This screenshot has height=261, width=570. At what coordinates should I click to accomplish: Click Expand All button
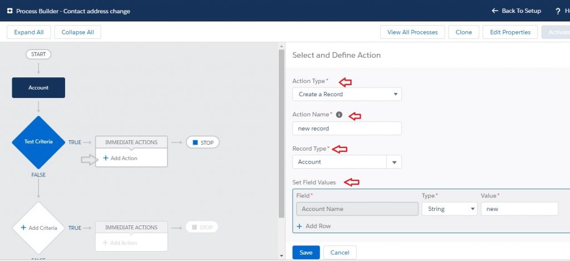(29, 32)
